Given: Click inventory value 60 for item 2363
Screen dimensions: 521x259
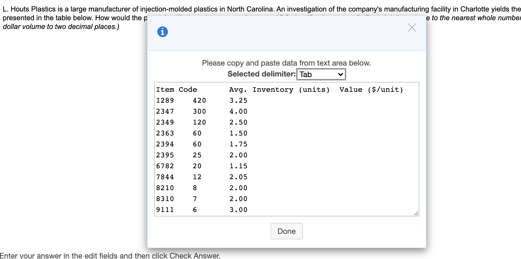Looking at the screenshot, I should click(x=197, y=133).
